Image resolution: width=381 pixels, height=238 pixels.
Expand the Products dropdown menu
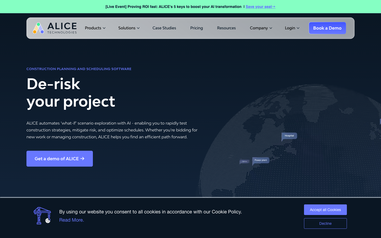click(x=95, y=28)
